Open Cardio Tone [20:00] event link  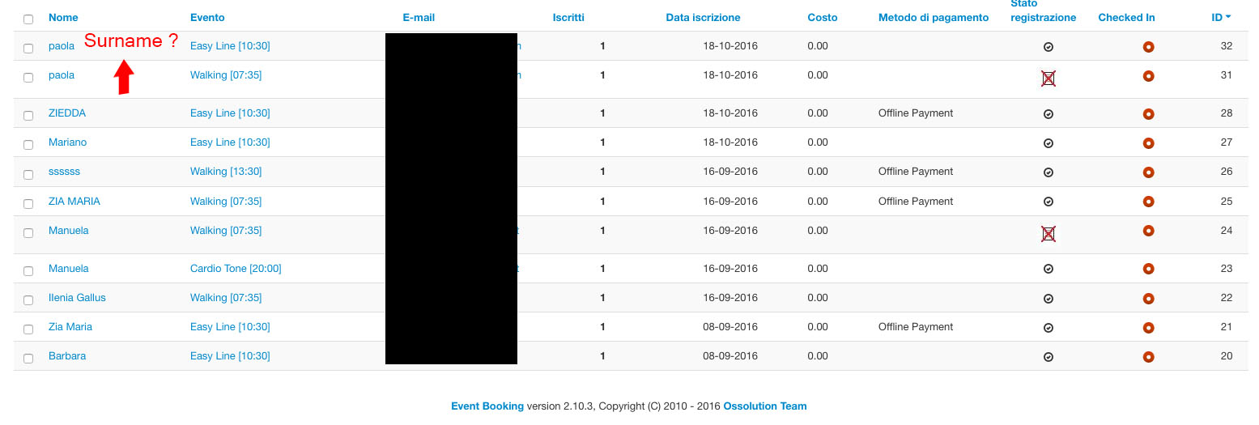point(235,269)
